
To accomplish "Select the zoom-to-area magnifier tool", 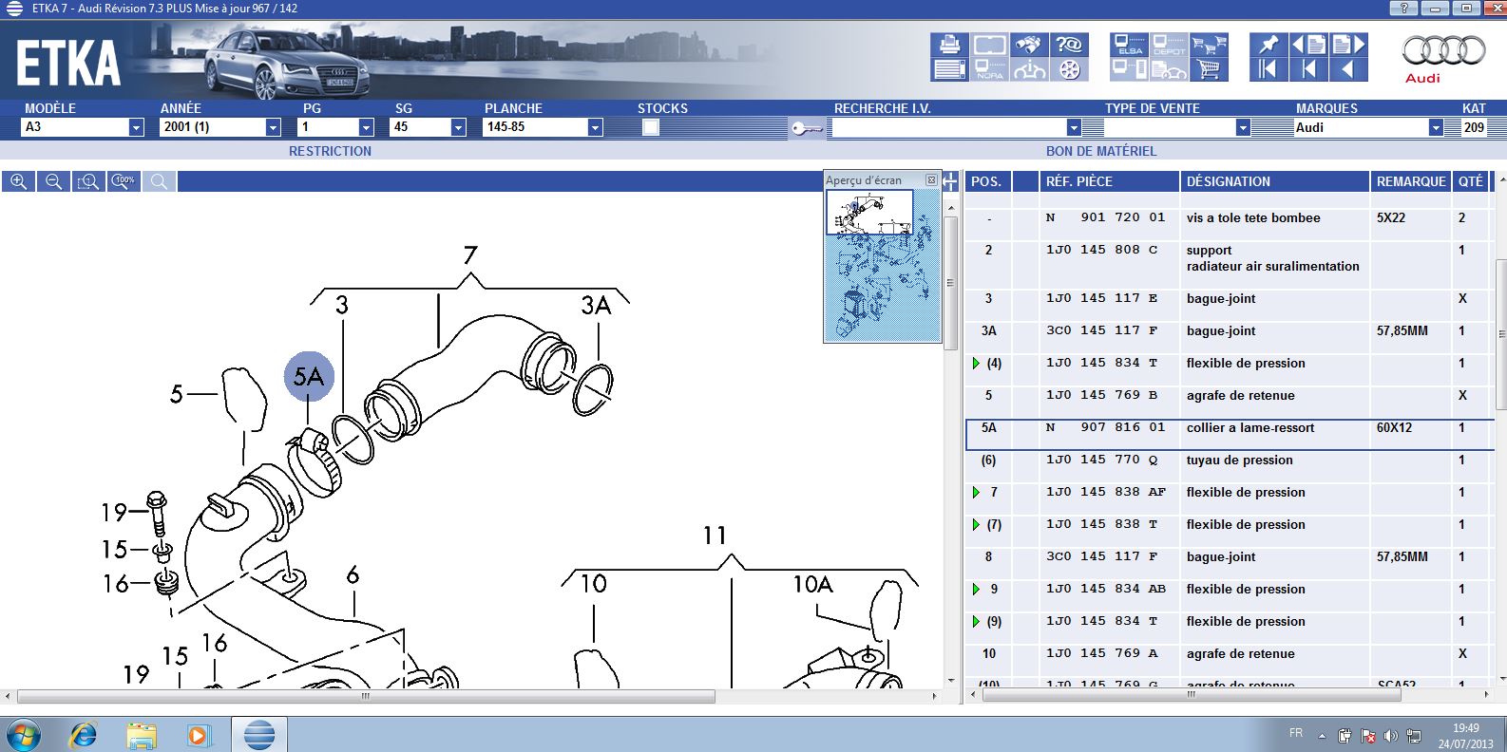I will [x=88, y=181].
